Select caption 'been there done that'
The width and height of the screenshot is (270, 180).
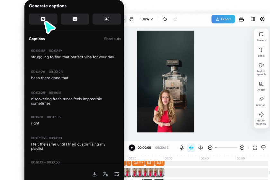50,78
